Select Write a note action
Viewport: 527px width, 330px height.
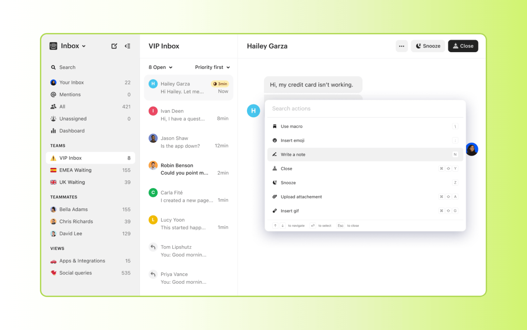[x=365, y=154]
